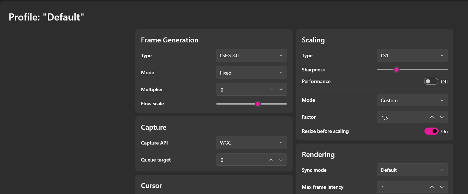Image resolution: width=468 pixels, height=194 pixels.
Task: Lower Max frame latency using down arrow
Action: (442, 187)
